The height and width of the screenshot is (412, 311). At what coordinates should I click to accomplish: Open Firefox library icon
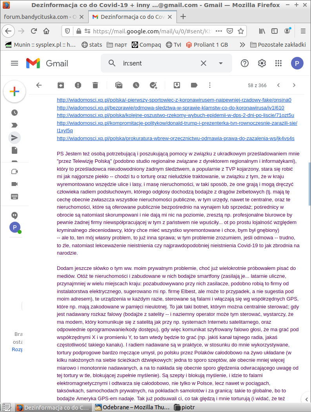point(262,31)
